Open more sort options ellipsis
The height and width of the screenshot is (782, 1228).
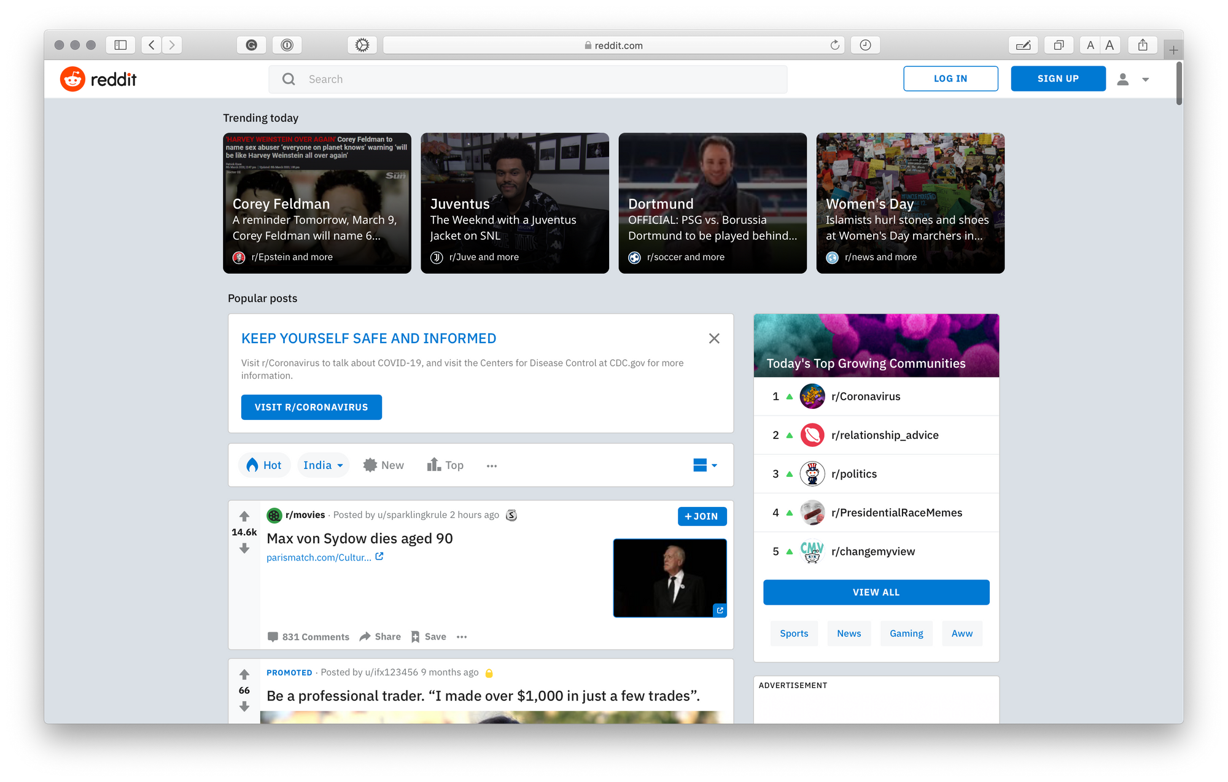coord(492,466)
